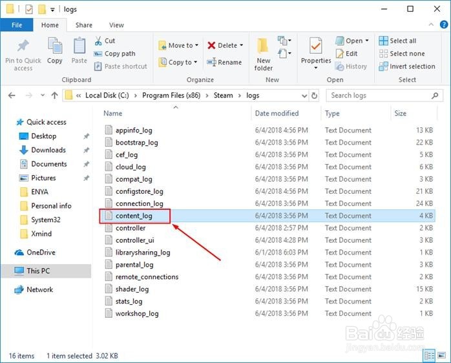Sort by the Size column header
The height and width of the screenshot is (363, 451).
tap(401, 113)
